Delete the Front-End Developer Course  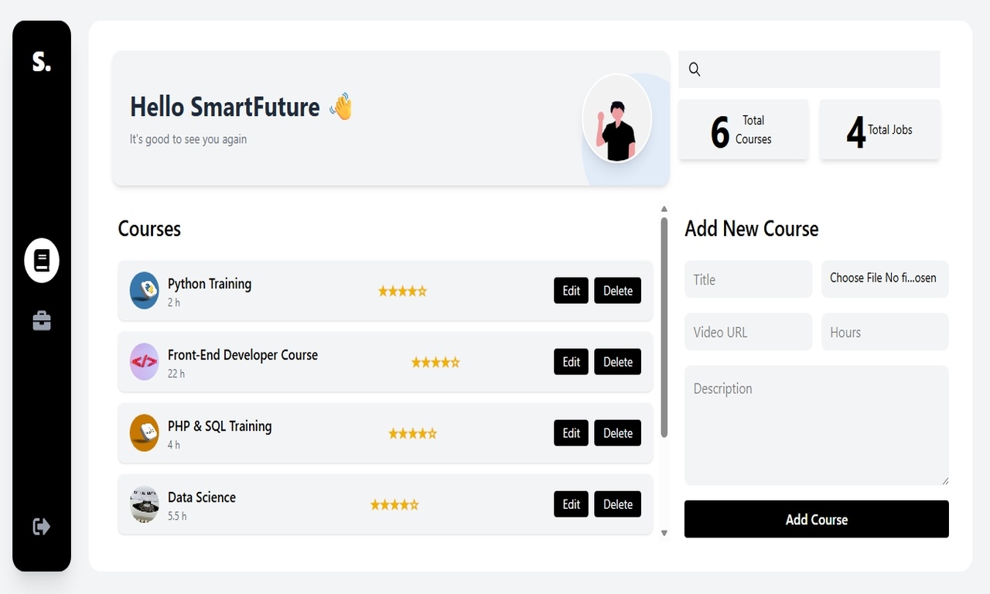tap(617, 362)
